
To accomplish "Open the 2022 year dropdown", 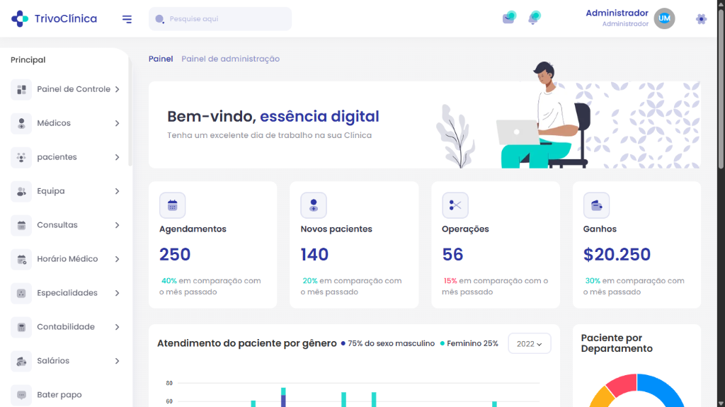I will coord(530,343).
